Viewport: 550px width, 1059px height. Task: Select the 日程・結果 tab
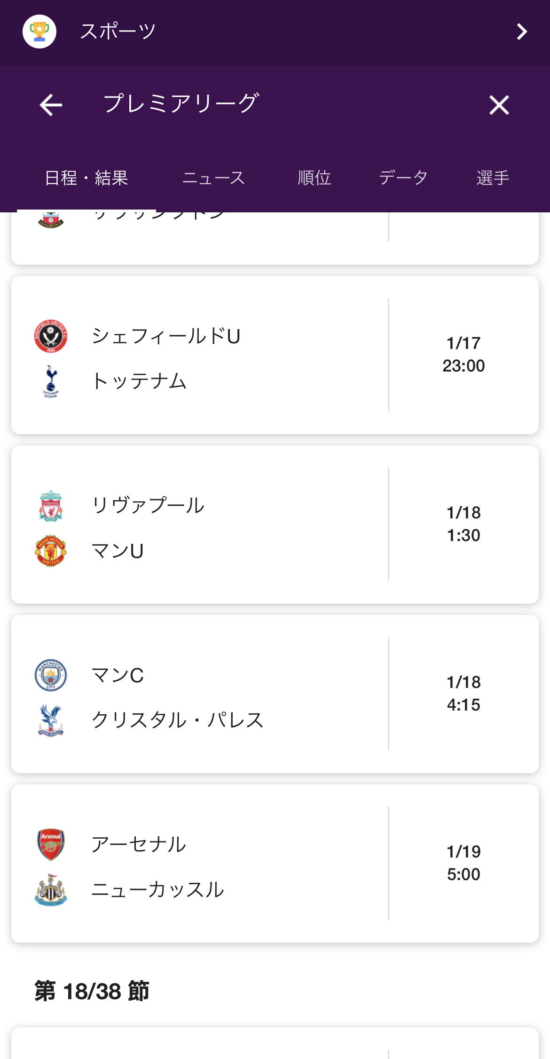pos(86,178)
